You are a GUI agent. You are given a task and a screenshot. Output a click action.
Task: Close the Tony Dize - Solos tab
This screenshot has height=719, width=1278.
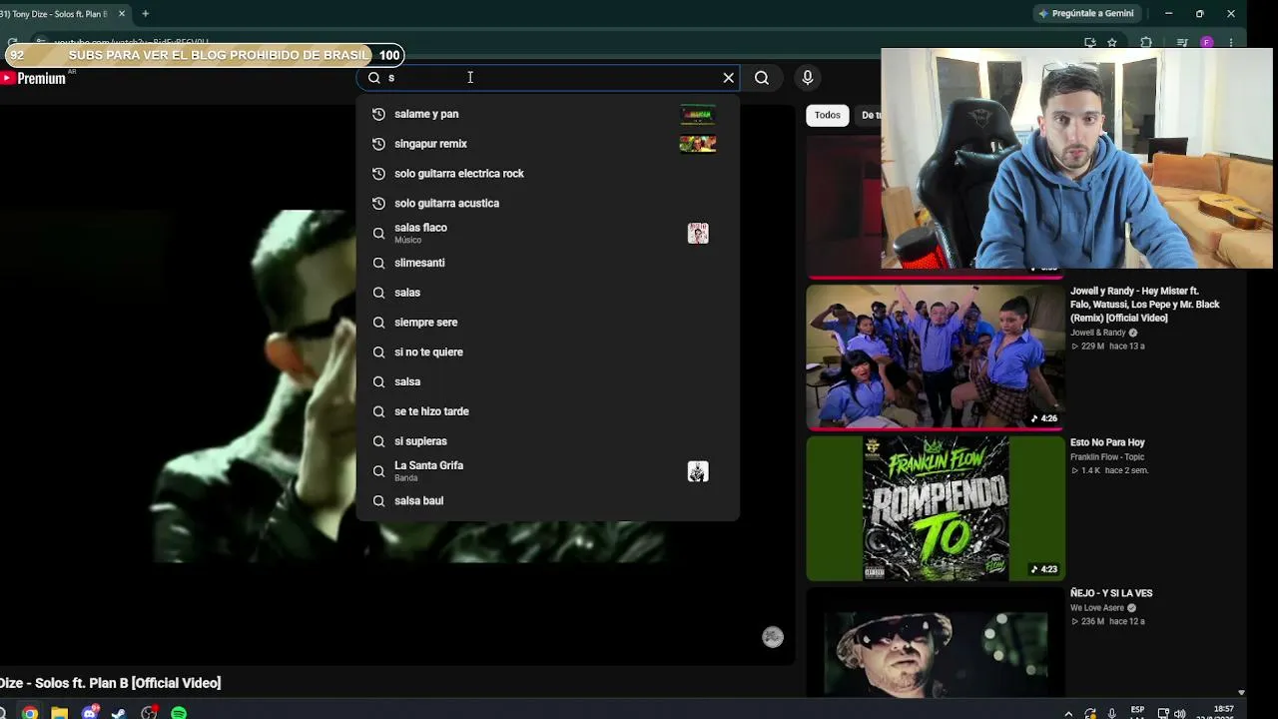(122, 14)
